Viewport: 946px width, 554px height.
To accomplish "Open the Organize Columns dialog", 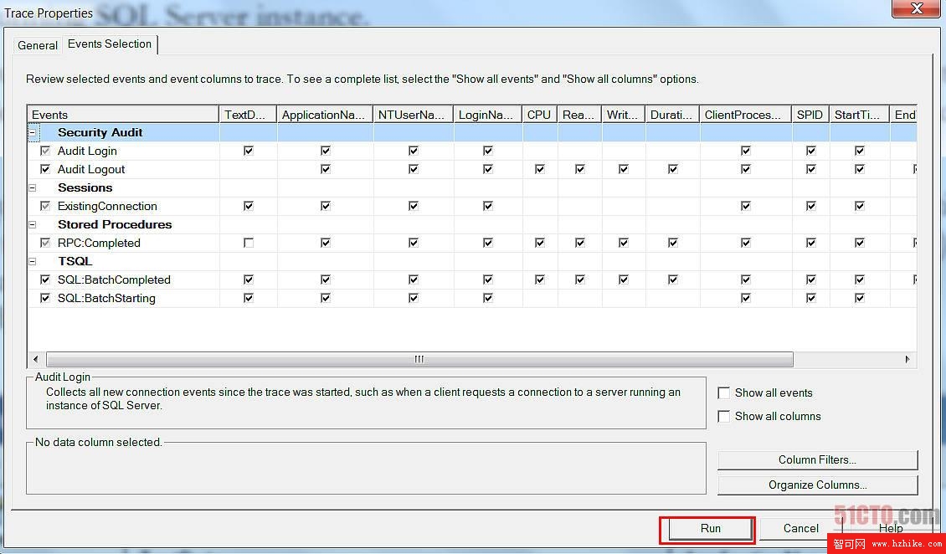I will [x=817, y=485].
